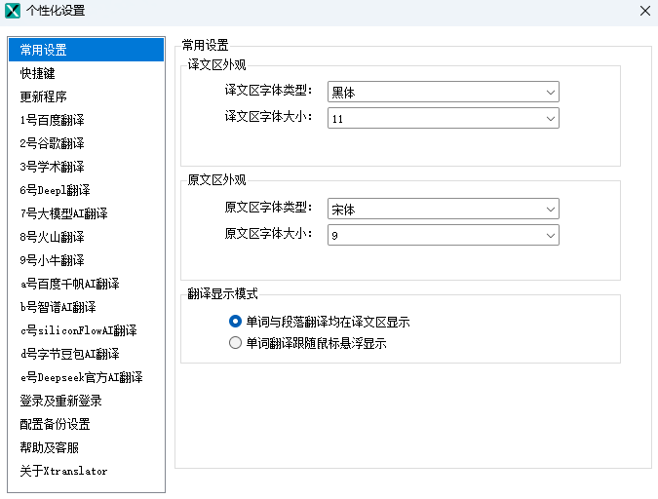Go to 配置备份设置 section

(55, 424)
